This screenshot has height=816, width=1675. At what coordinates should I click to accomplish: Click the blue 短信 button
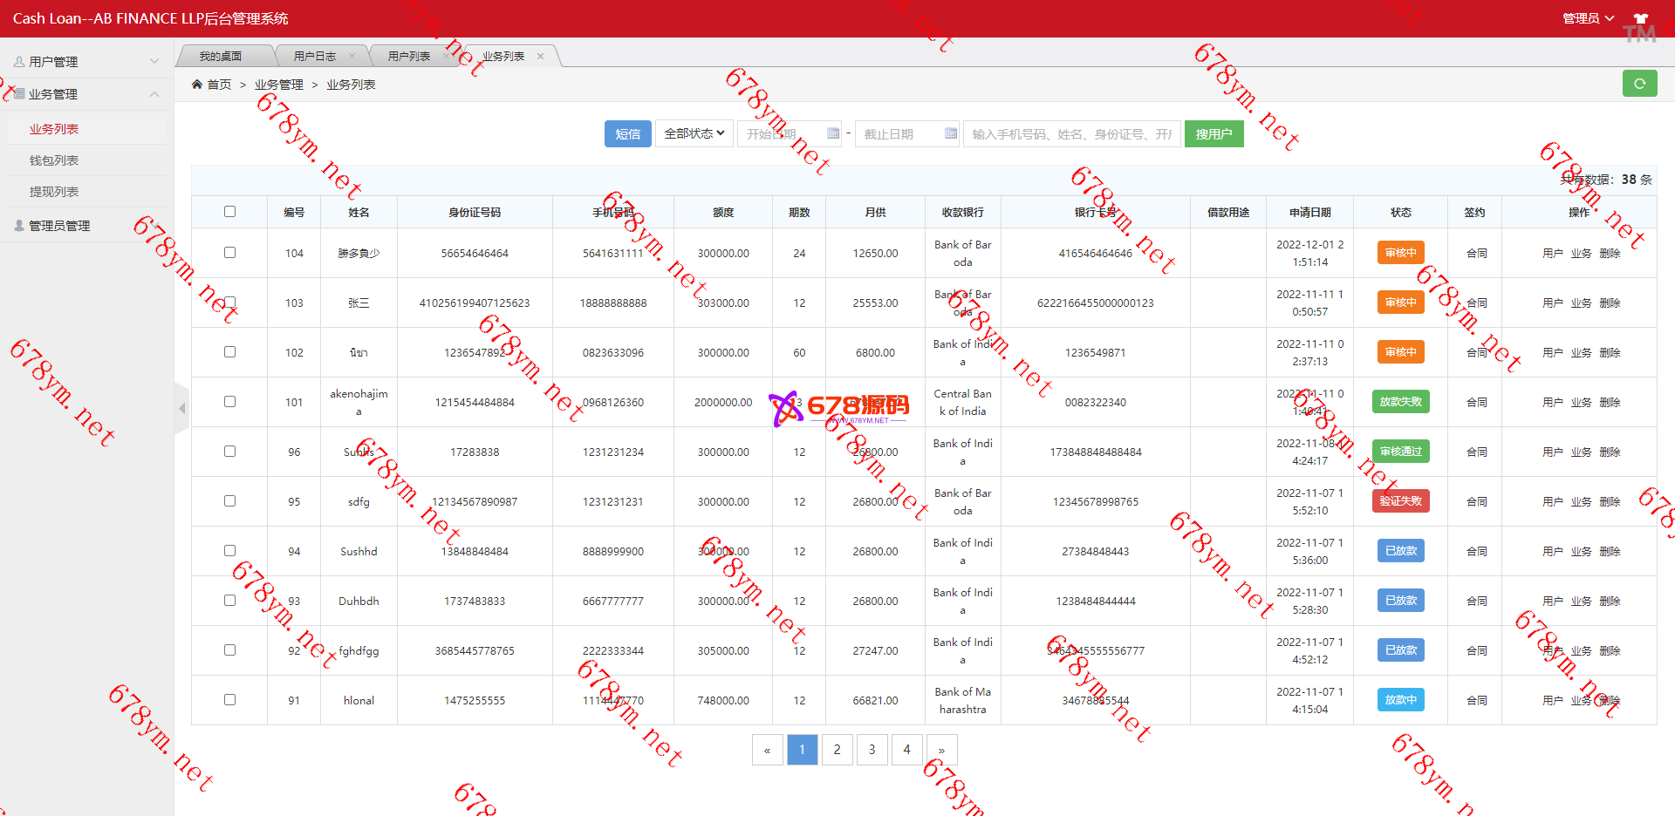pos(627,133)
